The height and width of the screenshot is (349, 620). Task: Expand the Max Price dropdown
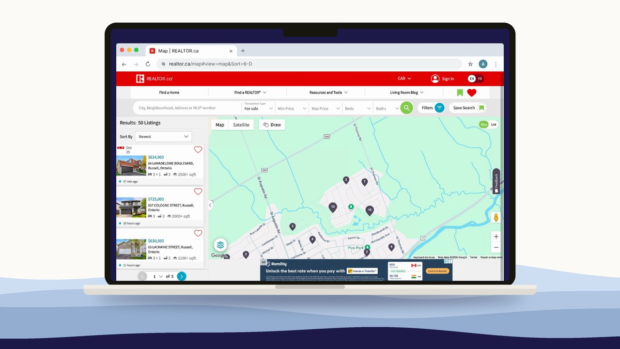[x=325, y=108]
